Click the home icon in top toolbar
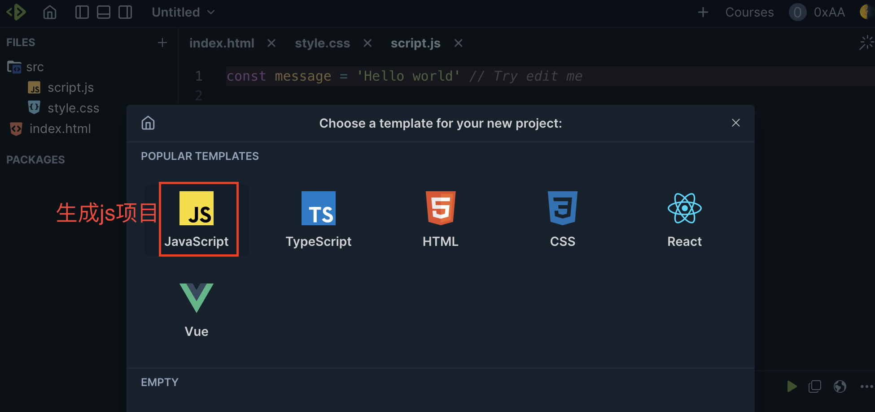The height and width of the screenshot is (412, 875). 50,12
